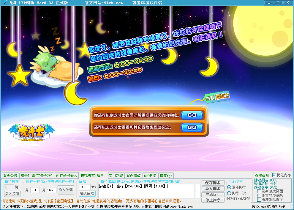Click inside the 模拟脚本 script text area
The width and height of the screenshot is (294, 210).
click(149, 191)
